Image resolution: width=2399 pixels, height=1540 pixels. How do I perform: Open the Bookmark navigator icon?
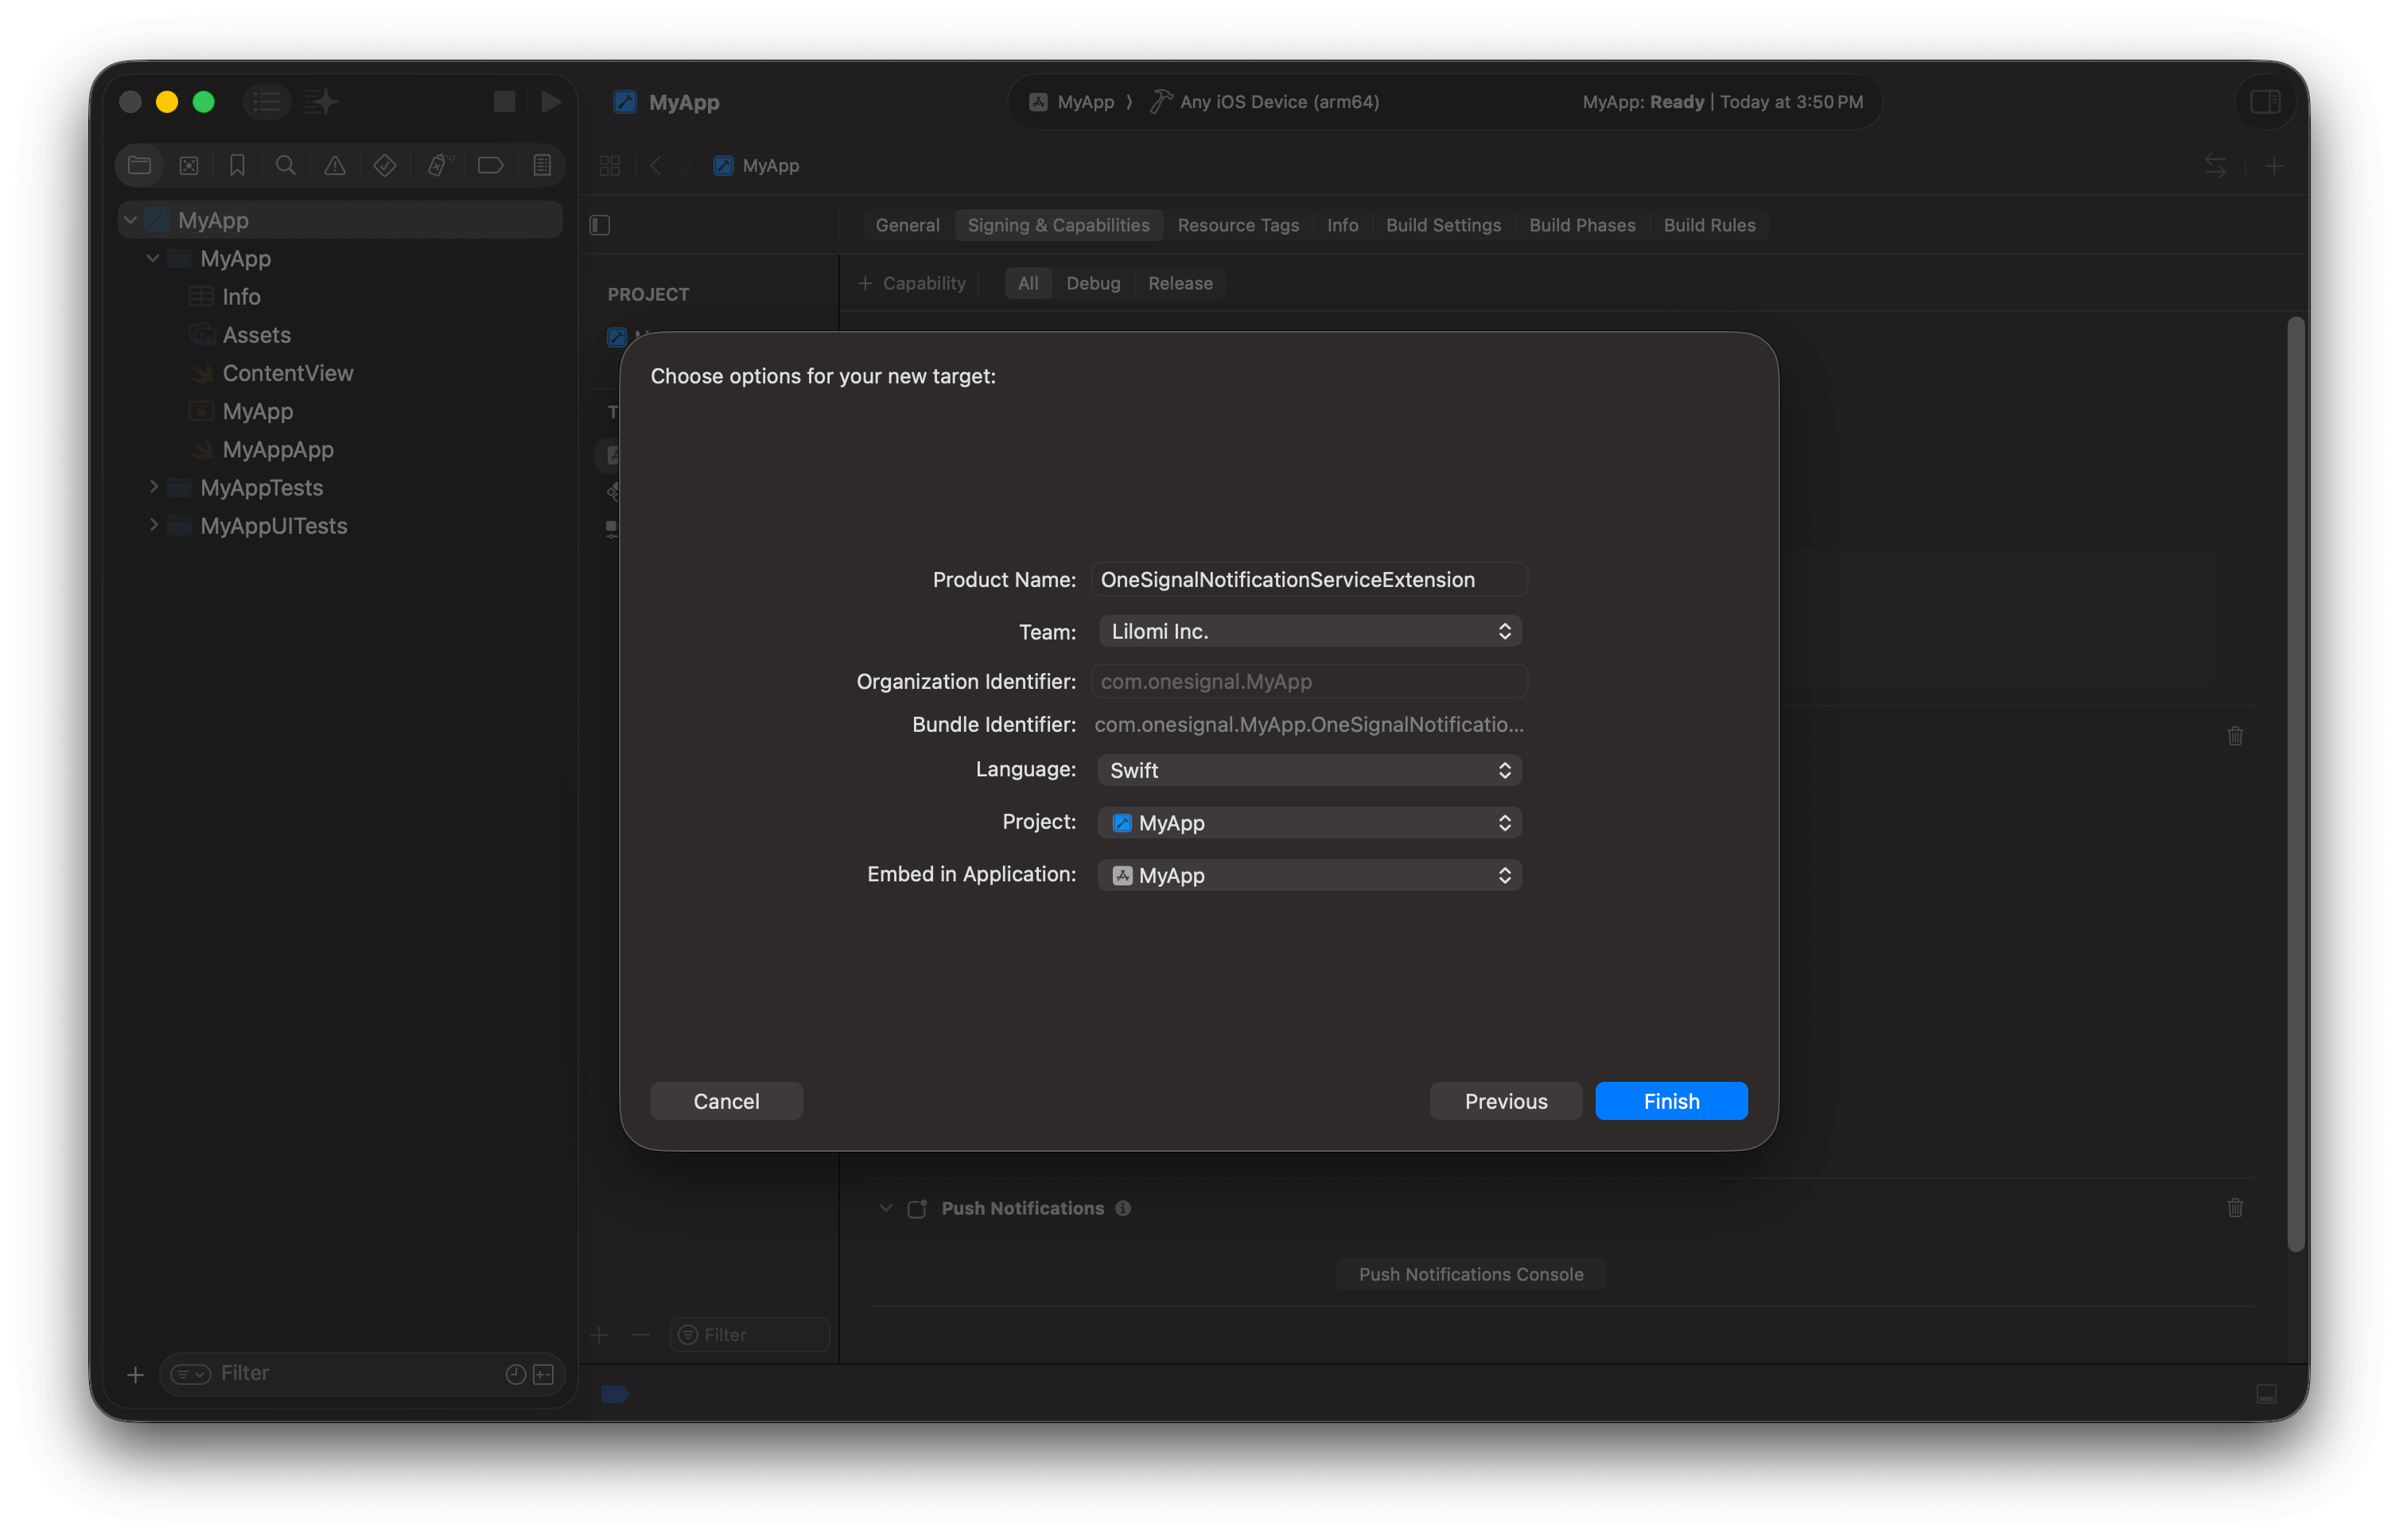click(237, 165)
